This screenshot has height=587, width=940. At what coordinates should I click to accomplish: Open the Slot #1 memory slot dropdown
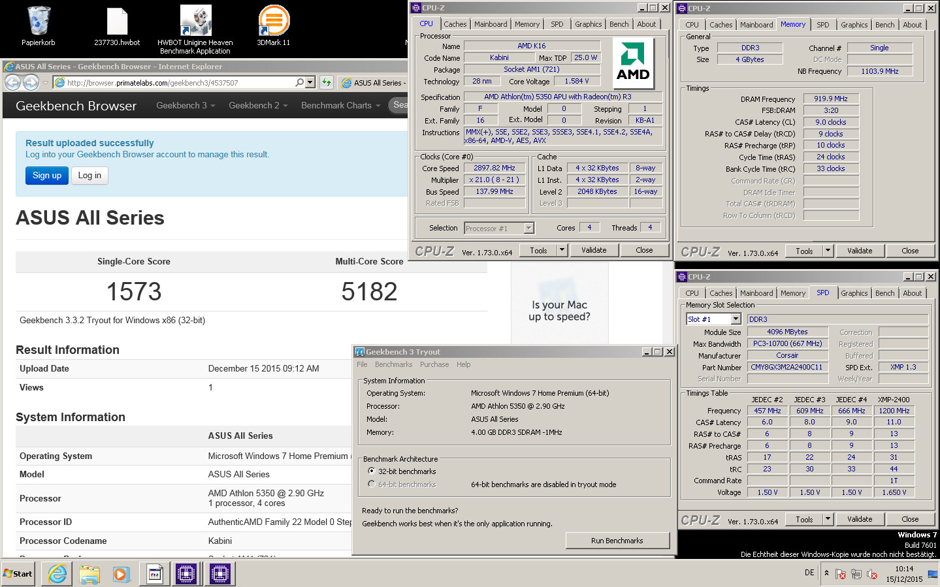click(736, 319)
